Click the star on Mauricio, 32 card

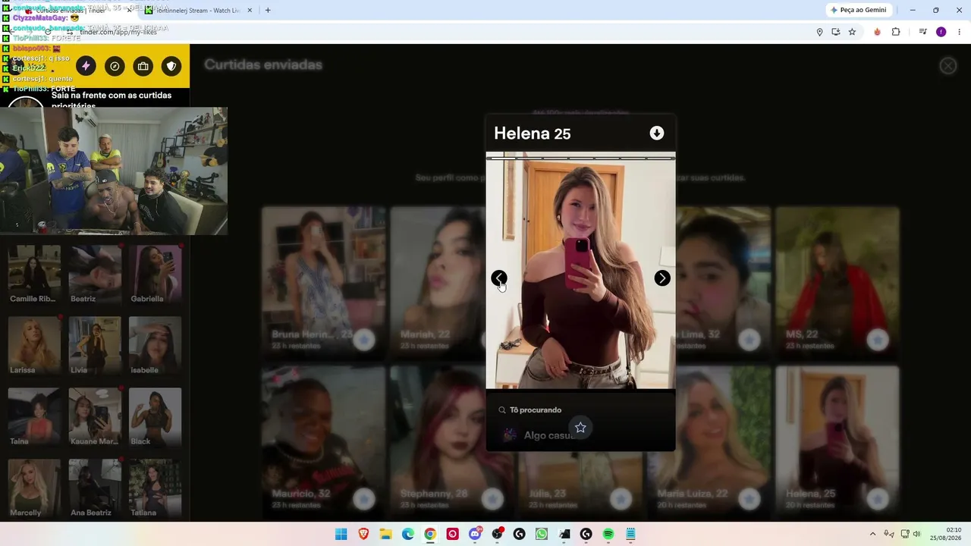364,498
